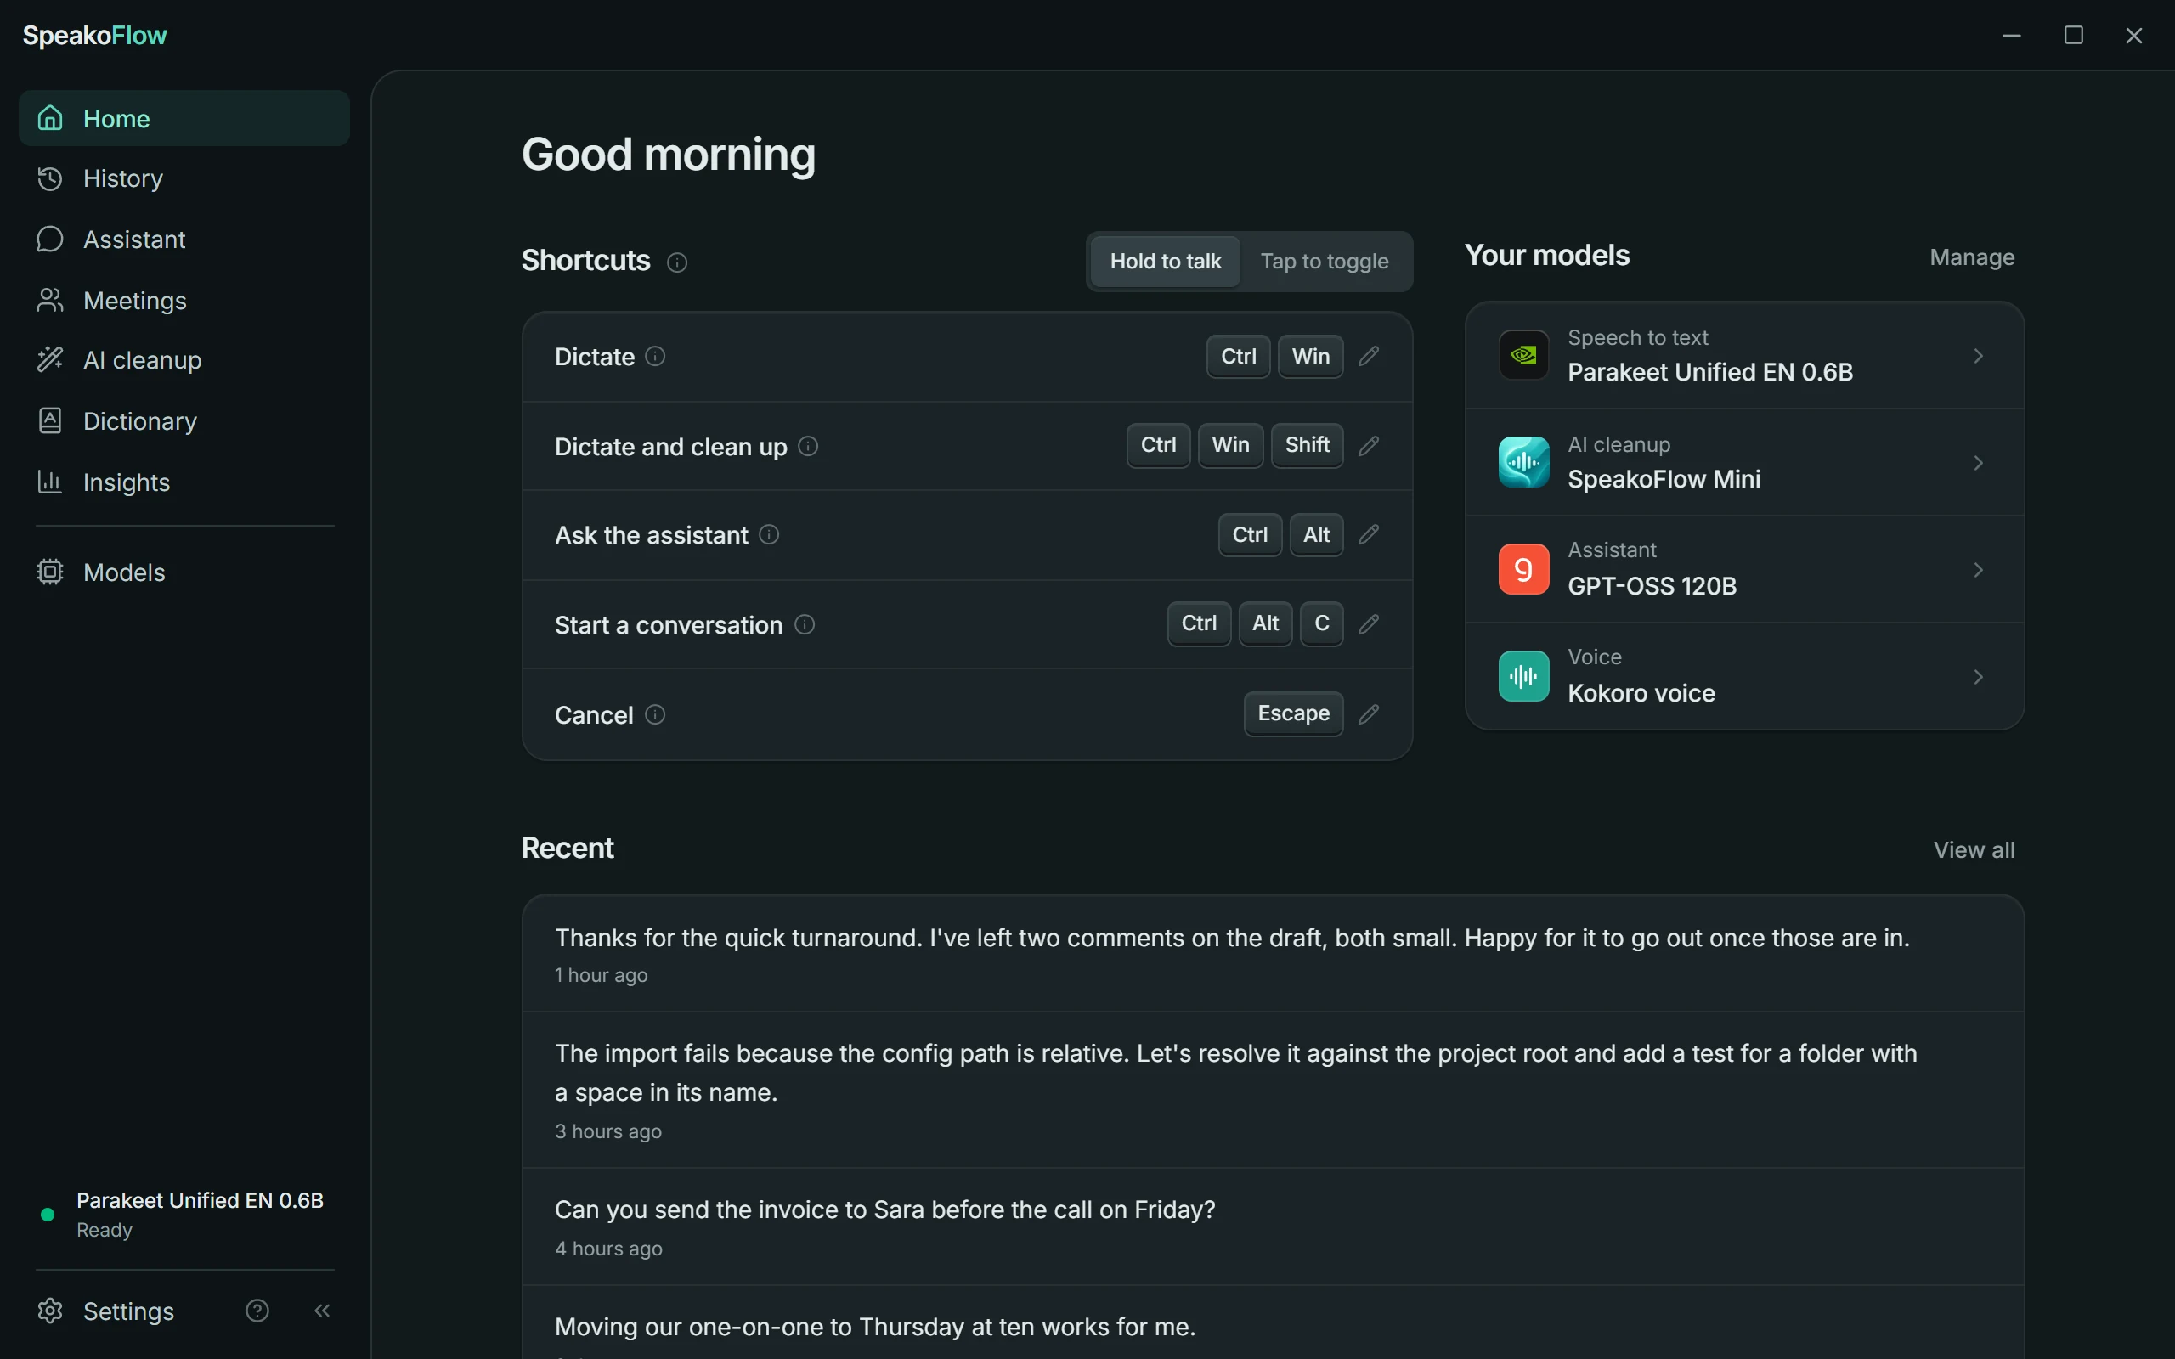Image resolution: width=2175 pixels, height=1359 pixels.
Task: Open recent entry about Sara's invoice
Action: click(x=1273, y=1226)
